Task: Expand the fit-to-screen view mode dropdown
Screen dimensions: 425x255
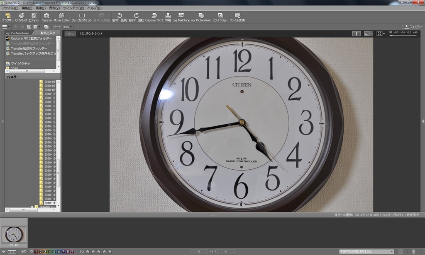Action: (384, 34)
